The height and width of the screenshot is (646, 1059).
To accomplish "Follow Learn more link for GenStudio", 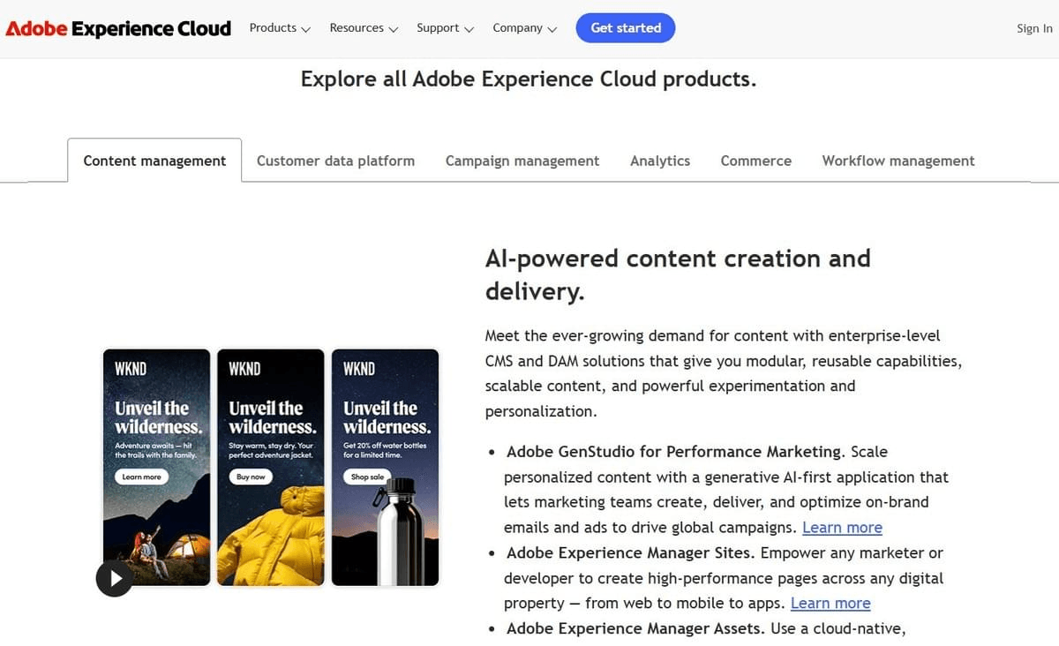I will pyautogui.click(x=842, y=528).
